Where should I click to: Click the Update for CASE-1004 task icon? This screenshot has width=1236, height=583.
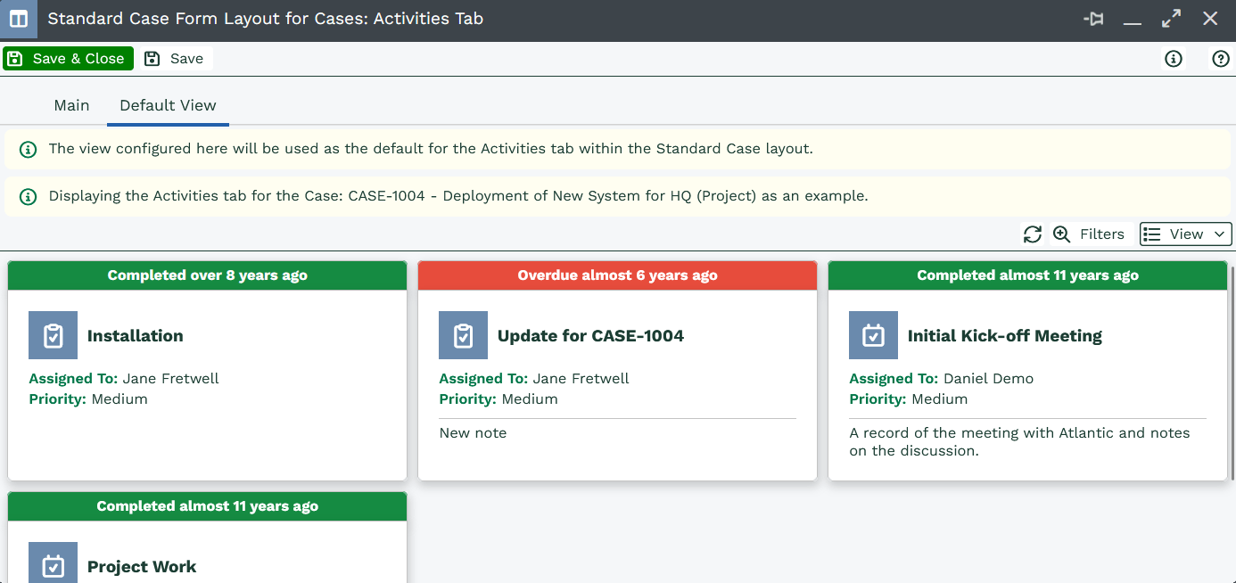[463, 335]
